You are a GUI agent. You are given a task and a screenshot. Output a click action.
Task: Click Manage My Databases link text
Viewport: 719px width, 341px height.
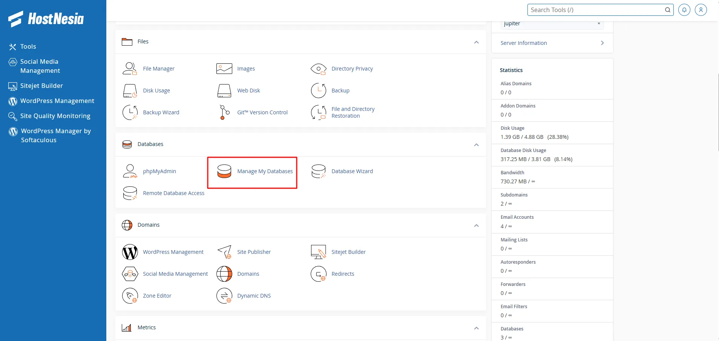tap(265, 171)
